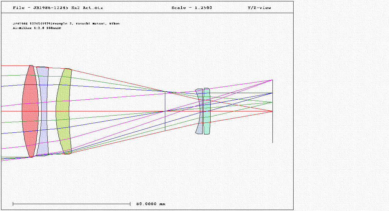The image size is (389, 211).
Task: Select the mint green rear lens element
Action: click(x=207, y=111)
